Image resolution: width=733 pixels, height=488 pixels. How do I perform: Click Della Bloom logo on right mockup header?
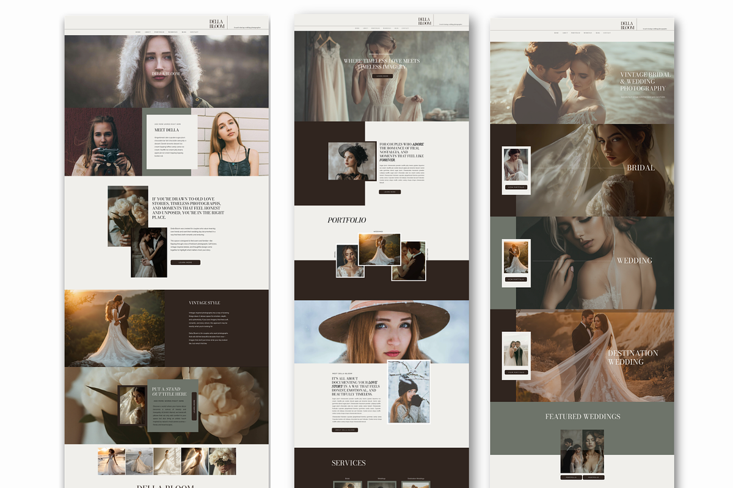tap(627, 26)
